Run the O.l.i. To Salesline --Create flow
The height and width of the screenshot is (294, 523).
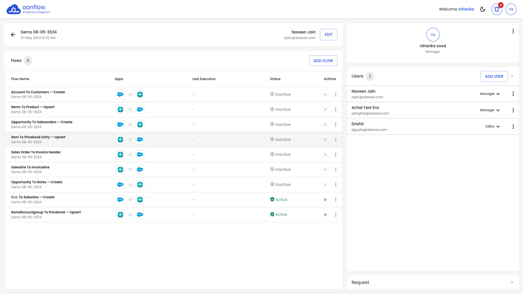click(x=325, y=200)
